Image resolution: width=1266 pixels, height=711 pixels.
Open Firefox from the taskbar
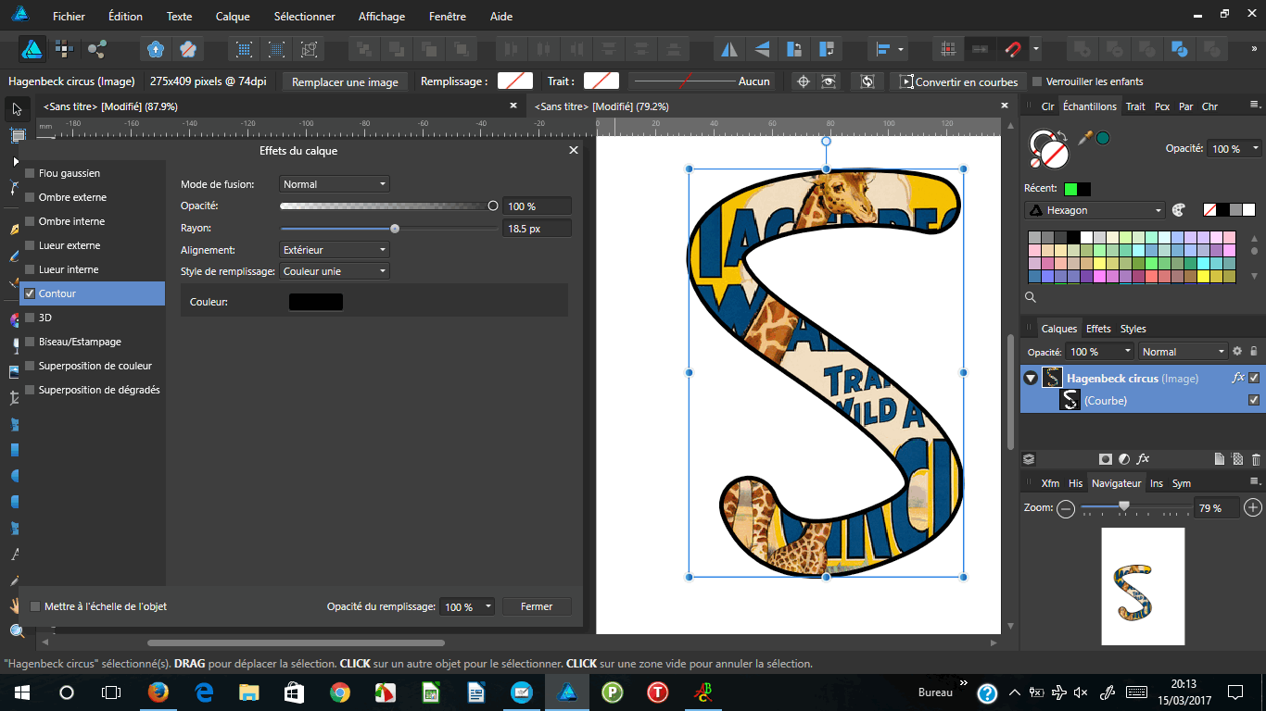[x=159, y=692]
